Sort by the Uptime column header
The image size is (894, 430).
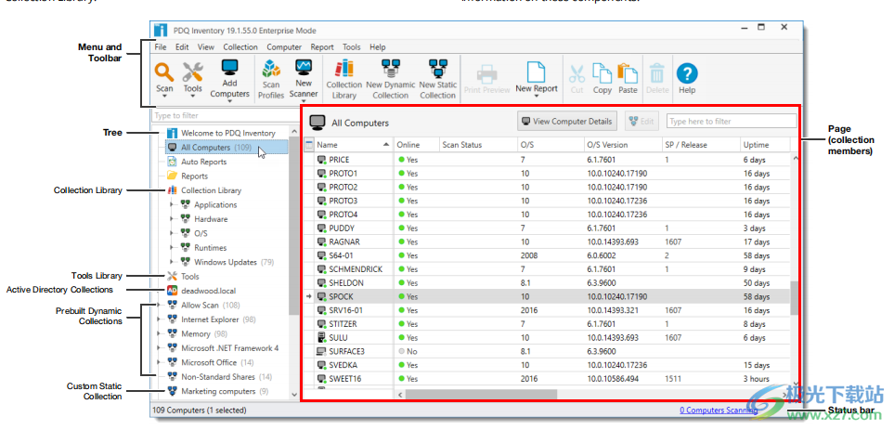766,145
